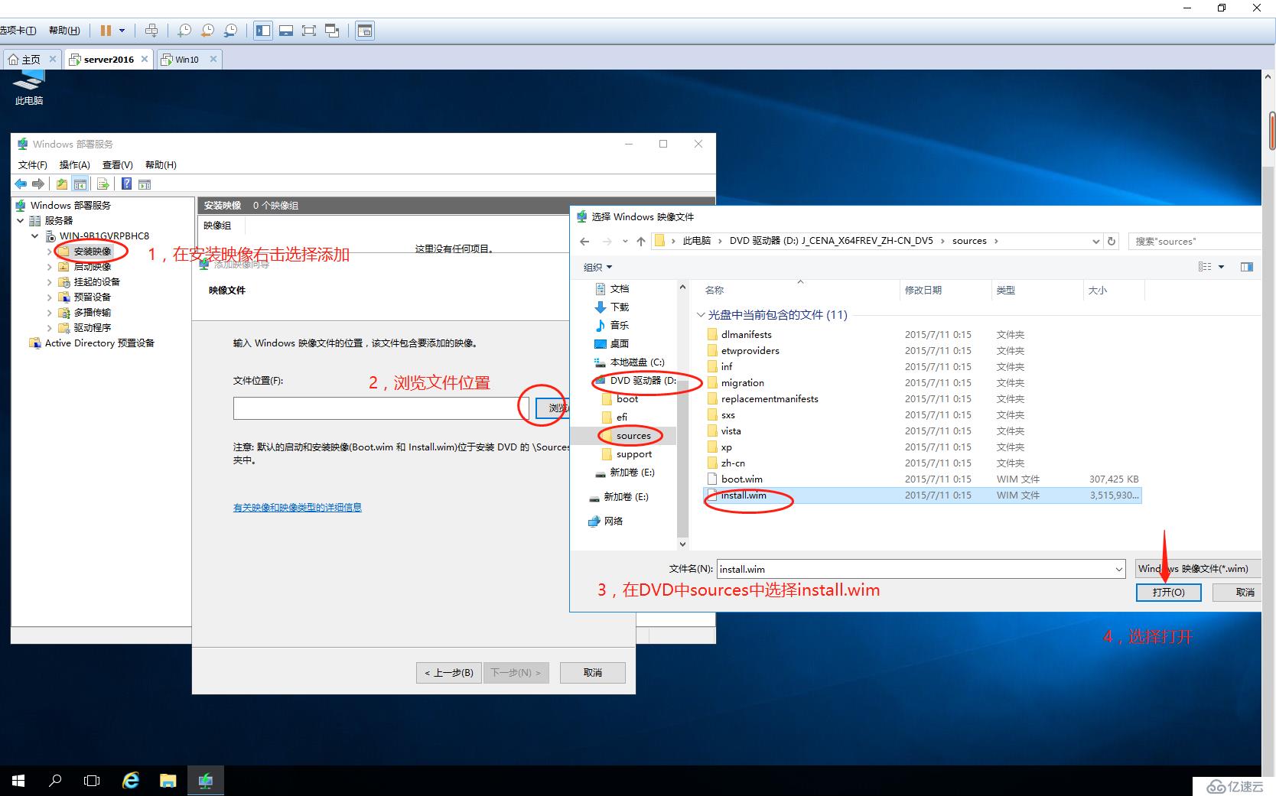Viewport: 1276px width, 796px height.
Task: Select the migration folder
Action: (x=742, y=382)
